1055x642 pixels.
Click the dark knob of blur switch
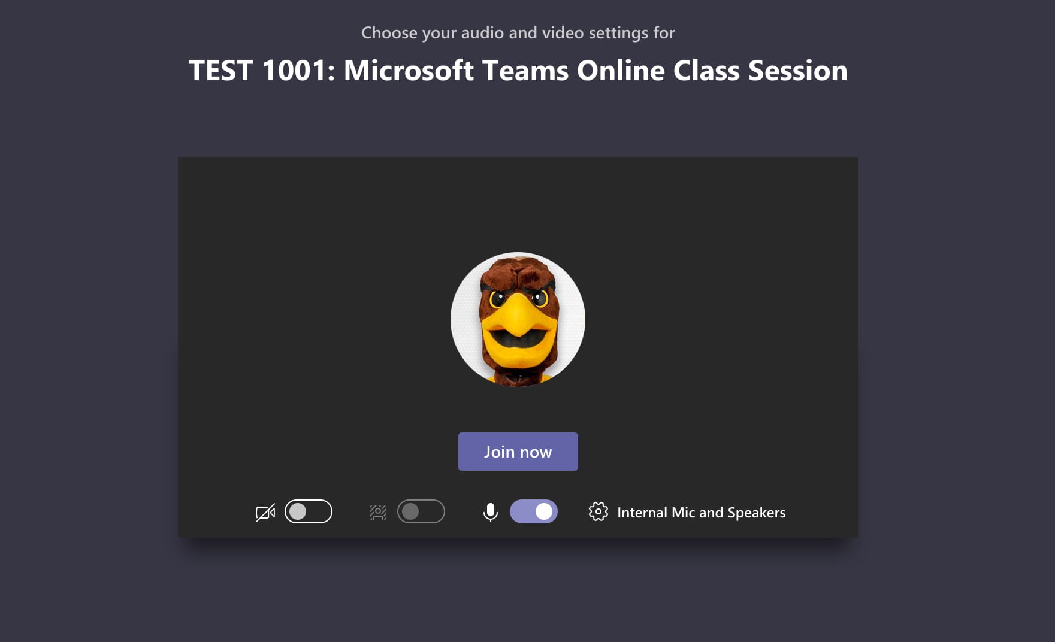coord(410,511)
